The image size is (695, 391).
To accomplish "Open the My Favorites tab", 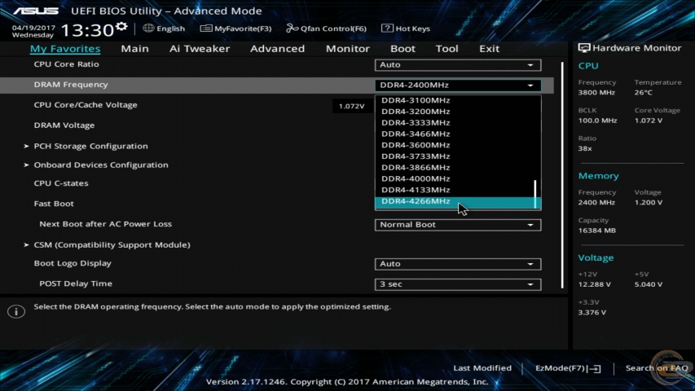I will [x=65, y=49].
